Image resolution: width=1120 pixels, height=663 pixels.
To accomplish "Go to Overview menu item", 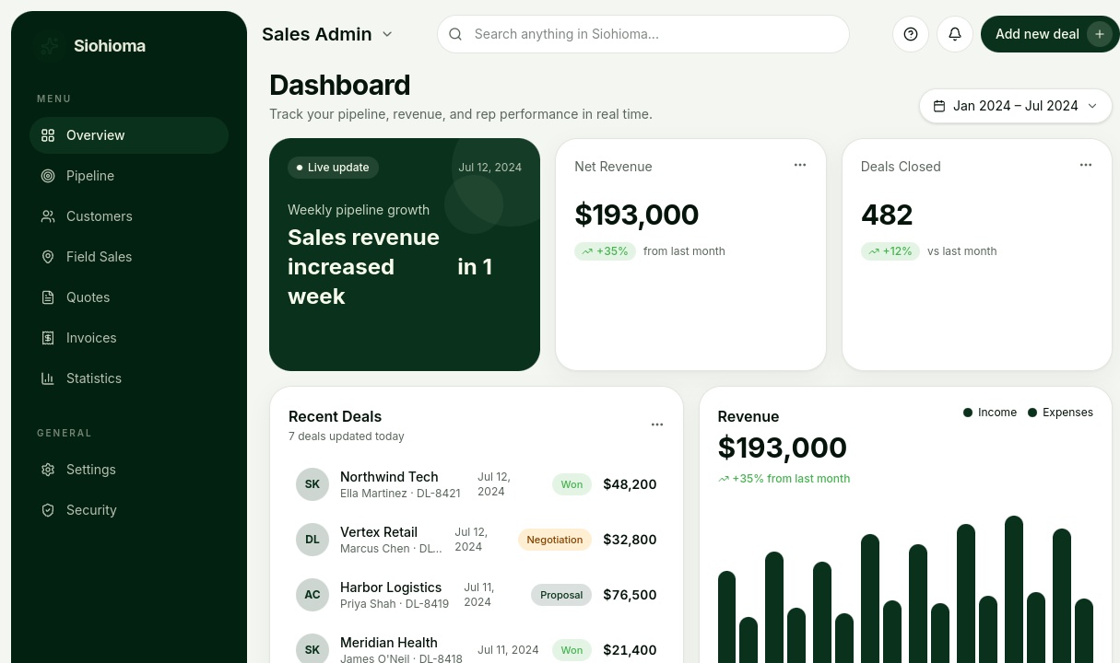I will [129, 135].
